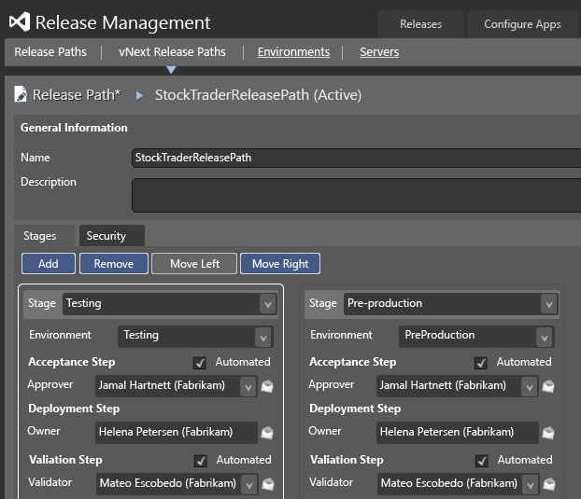The width and height of the screenshot is (581, 499).
Task: Open the Release Paths menu item
Action: pos(50,52)
